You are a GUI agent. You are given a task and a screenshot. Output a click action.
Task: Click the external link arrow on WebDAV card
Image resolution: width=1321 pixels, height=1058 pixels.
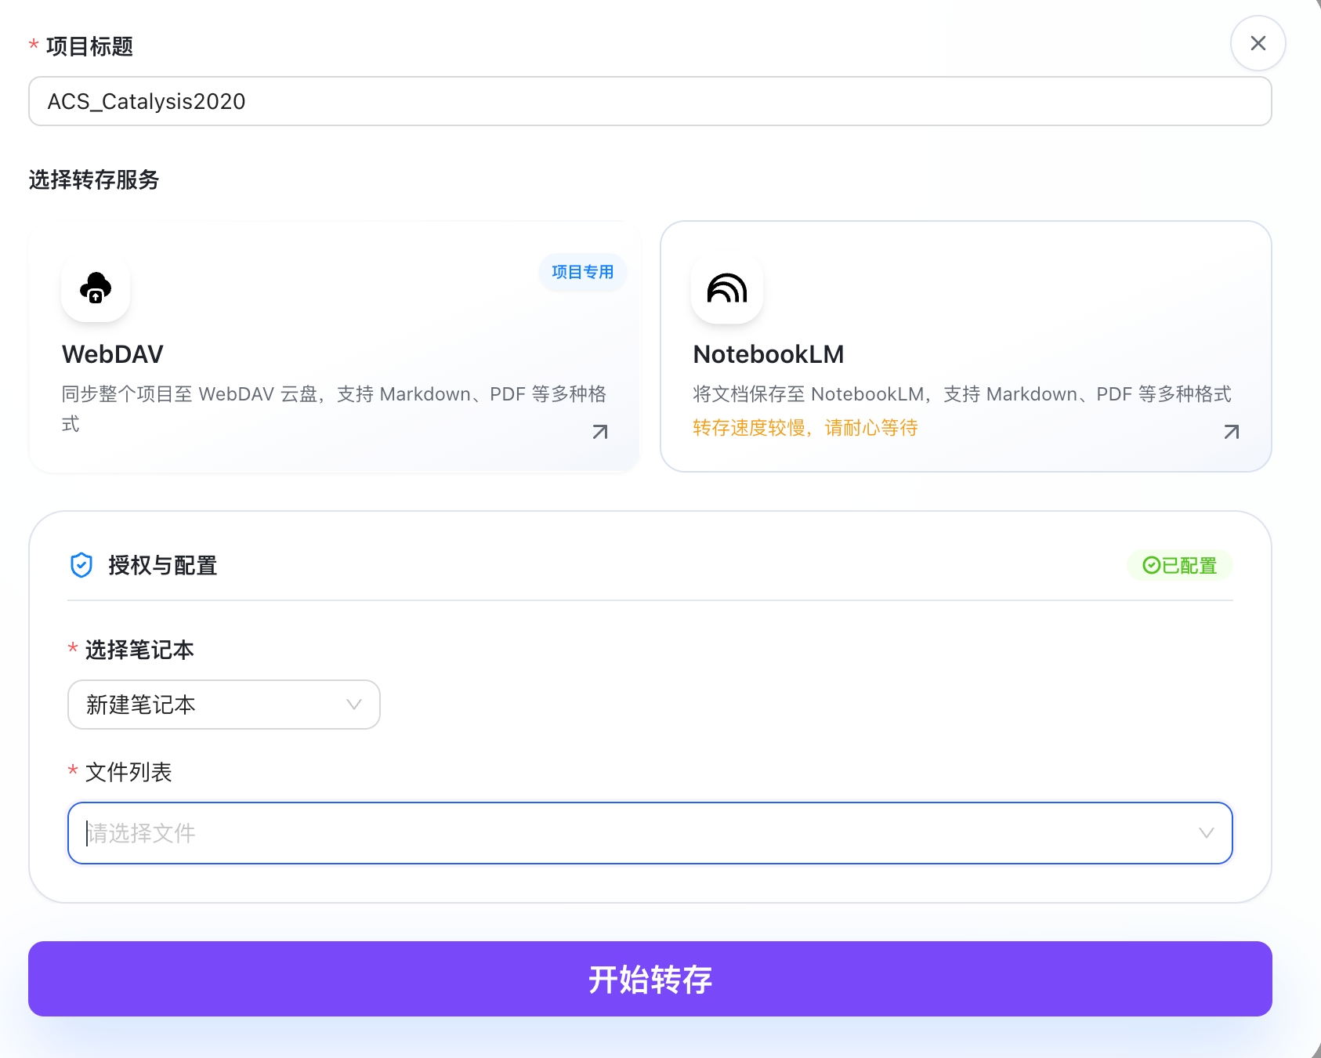[599, 431]
